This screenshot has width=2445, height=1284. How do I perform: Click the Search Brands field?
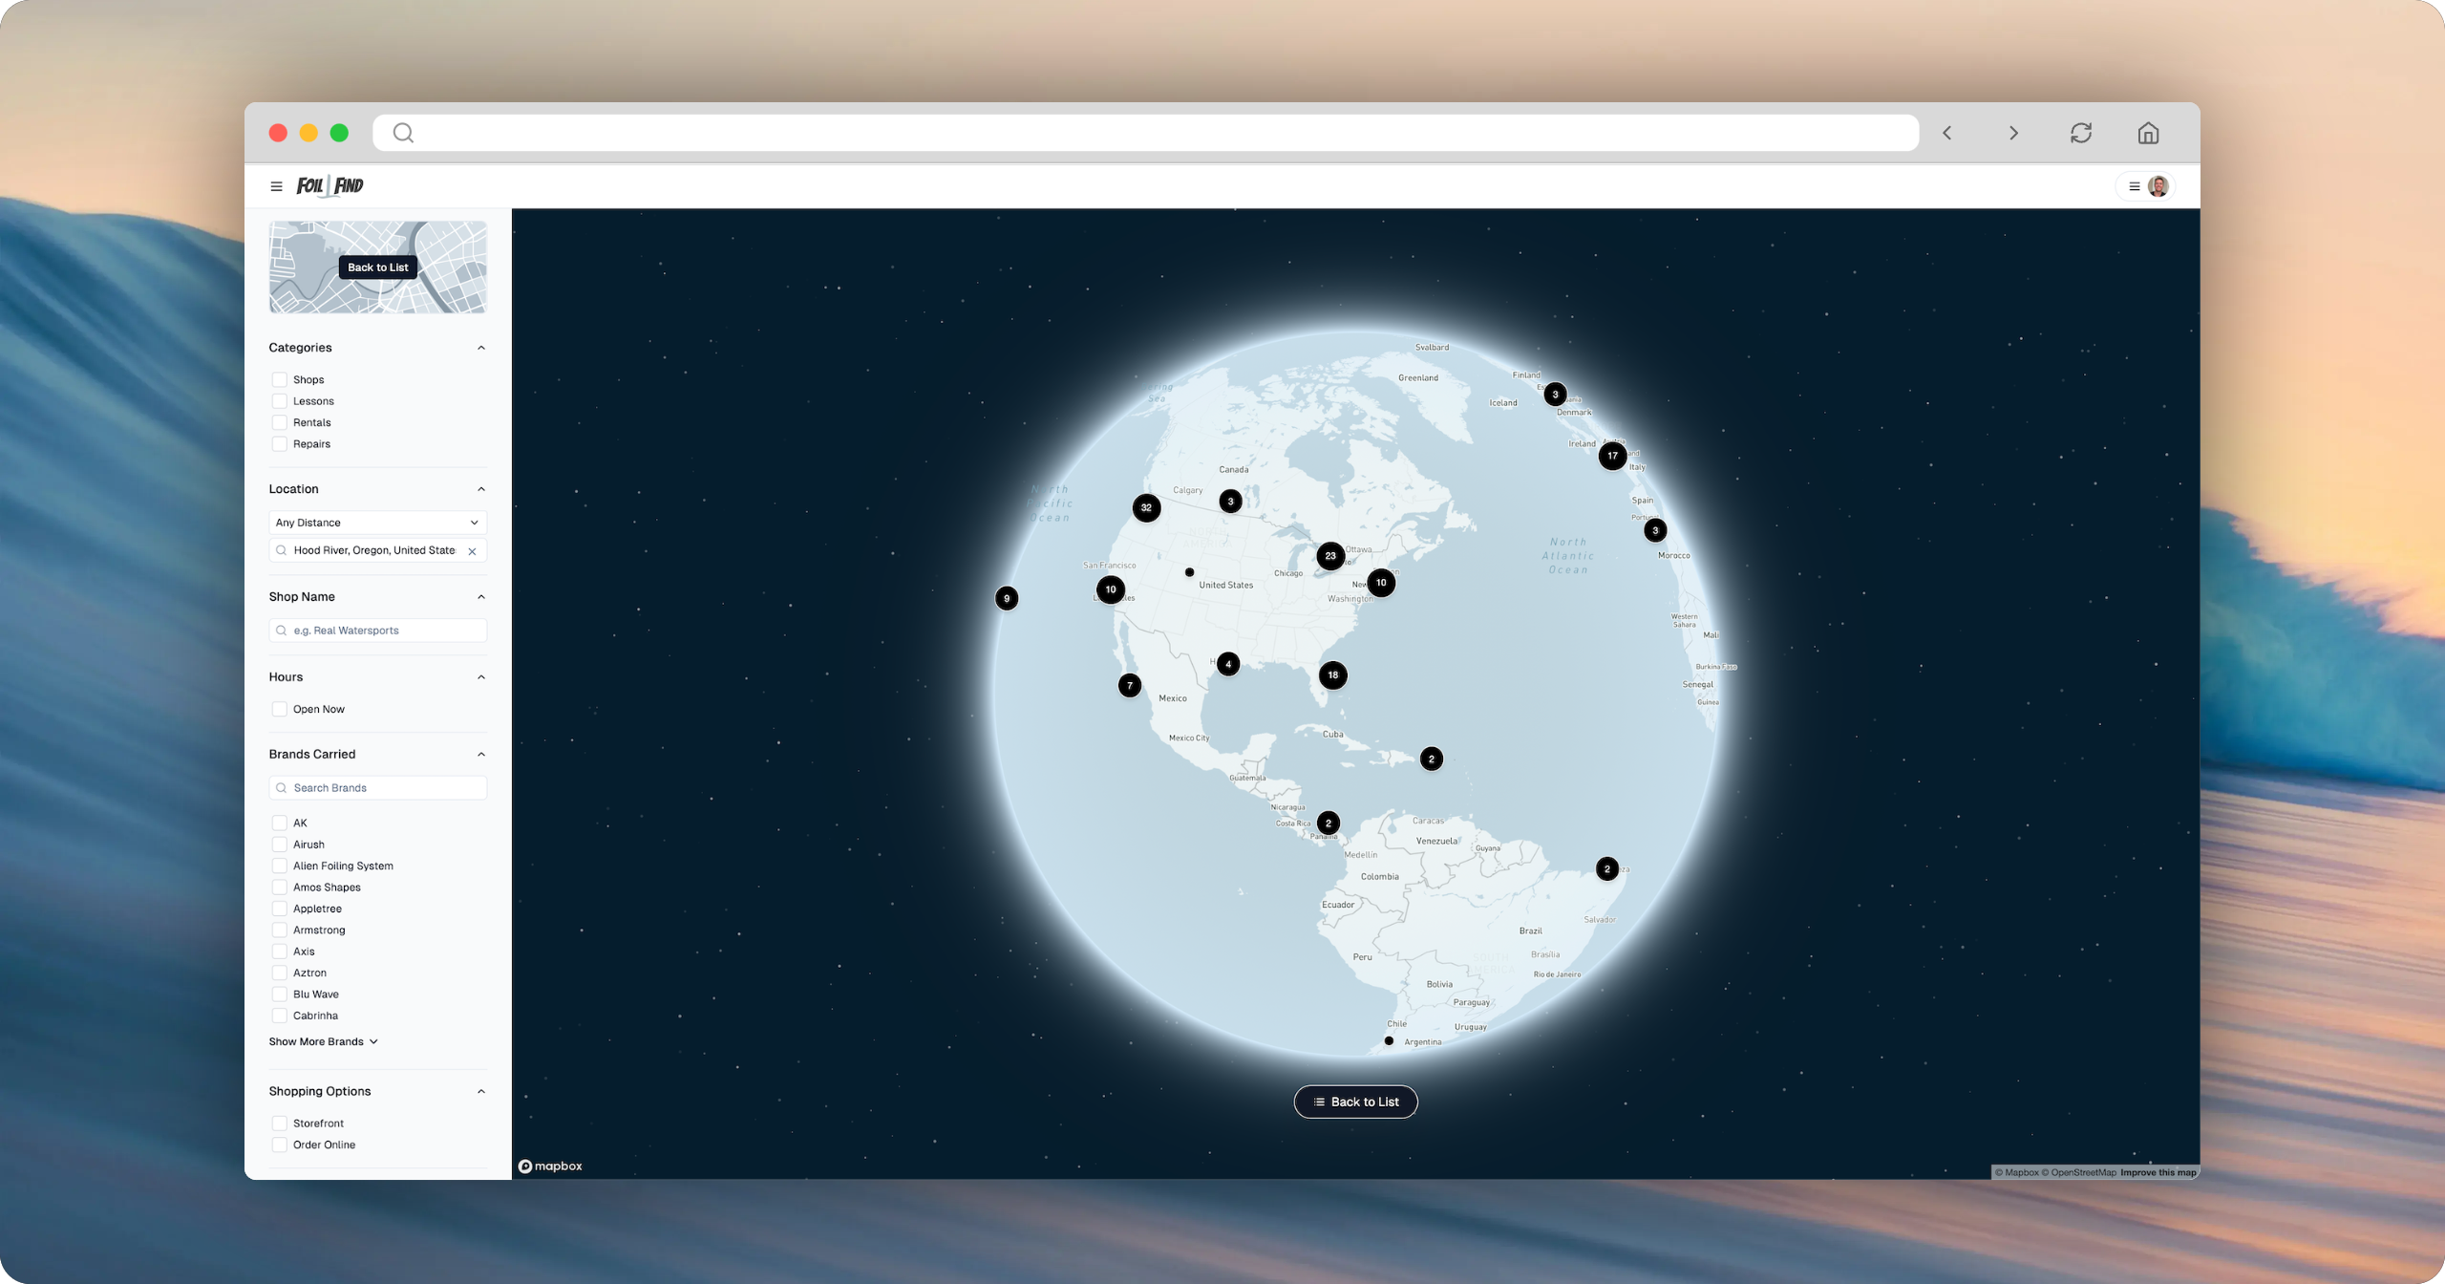[x=378, y=788]
